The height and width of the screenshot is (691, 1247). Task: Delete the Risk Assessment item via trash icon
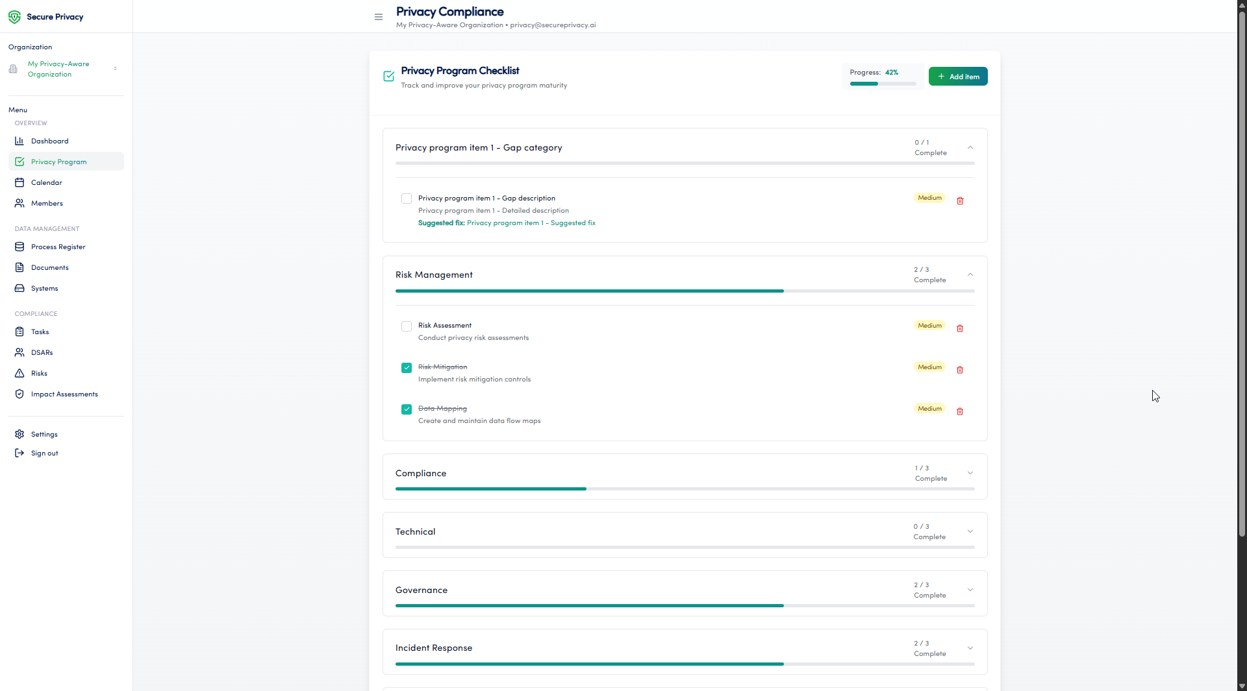click(959, 328)
